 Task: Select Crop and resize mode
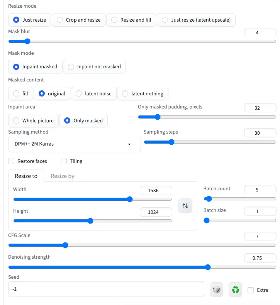(78, 20)
